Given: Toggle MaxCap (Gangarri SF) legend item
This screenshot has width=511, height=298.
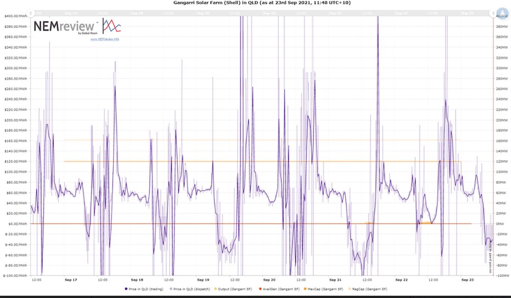Looking at the screenshot, I should 323,289.
